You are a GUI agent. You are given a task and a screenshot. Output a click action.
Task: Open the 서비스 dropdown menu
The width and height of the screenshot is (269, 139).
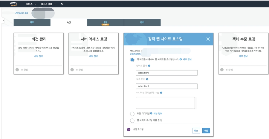point(31,4)
